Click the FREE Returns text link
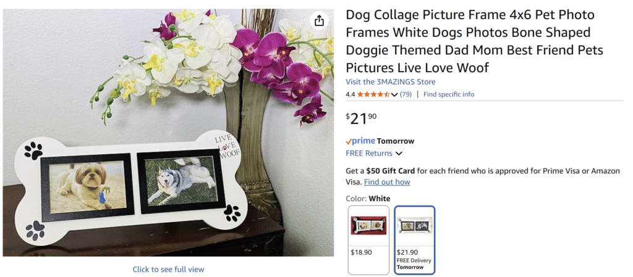 coord(369,153)
